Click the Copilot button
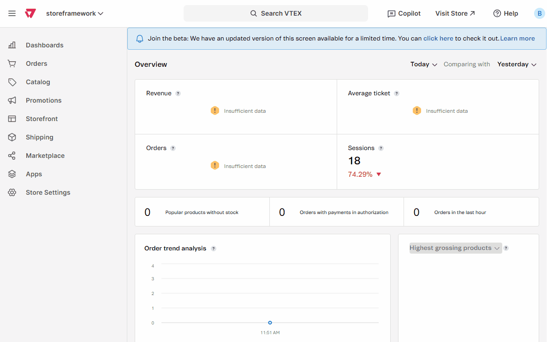 [x=404, y=13]
